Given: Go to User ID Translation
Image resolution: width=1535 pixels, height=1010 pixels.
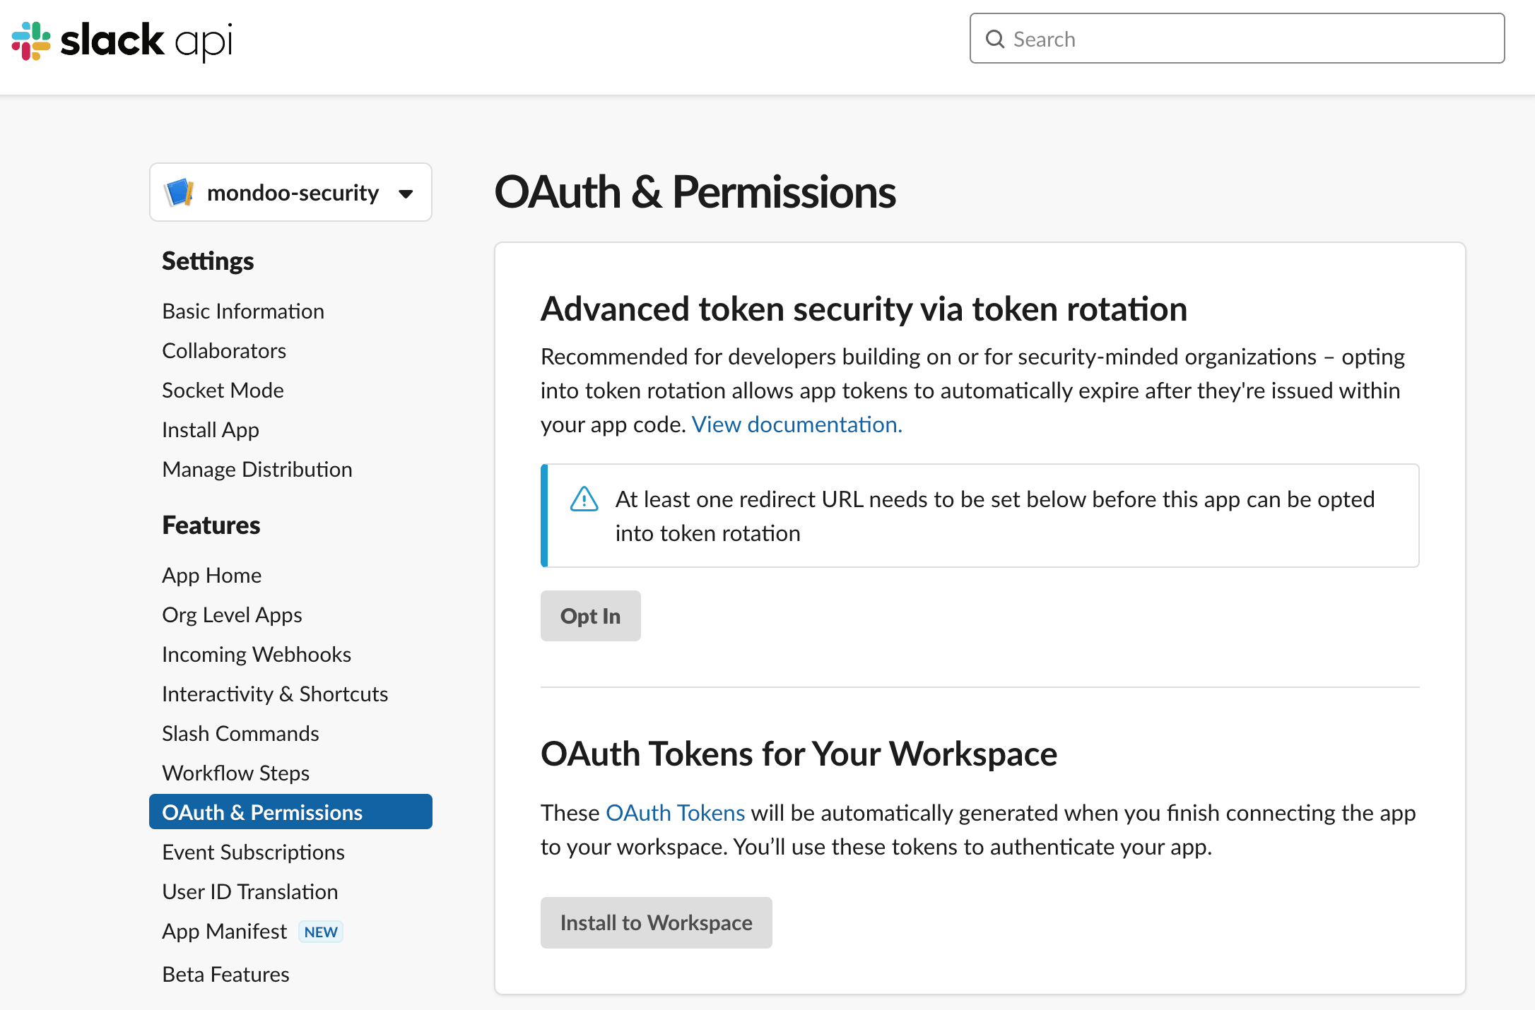Looking at the screenshot, I should click(x=249, y=891).
